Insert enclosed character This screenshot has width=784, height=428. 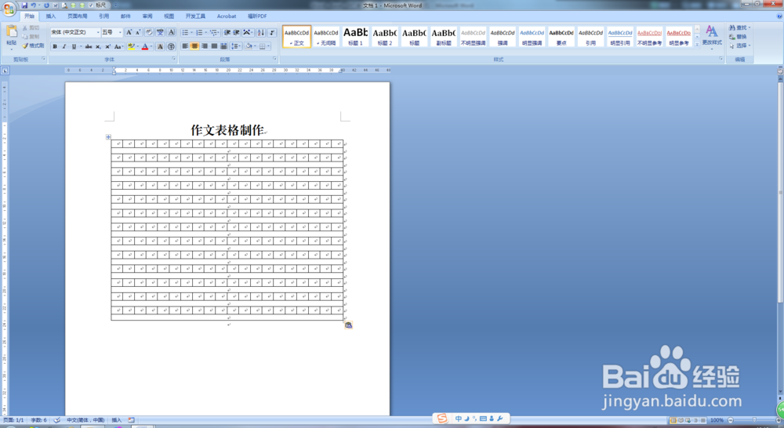point(171,46)
